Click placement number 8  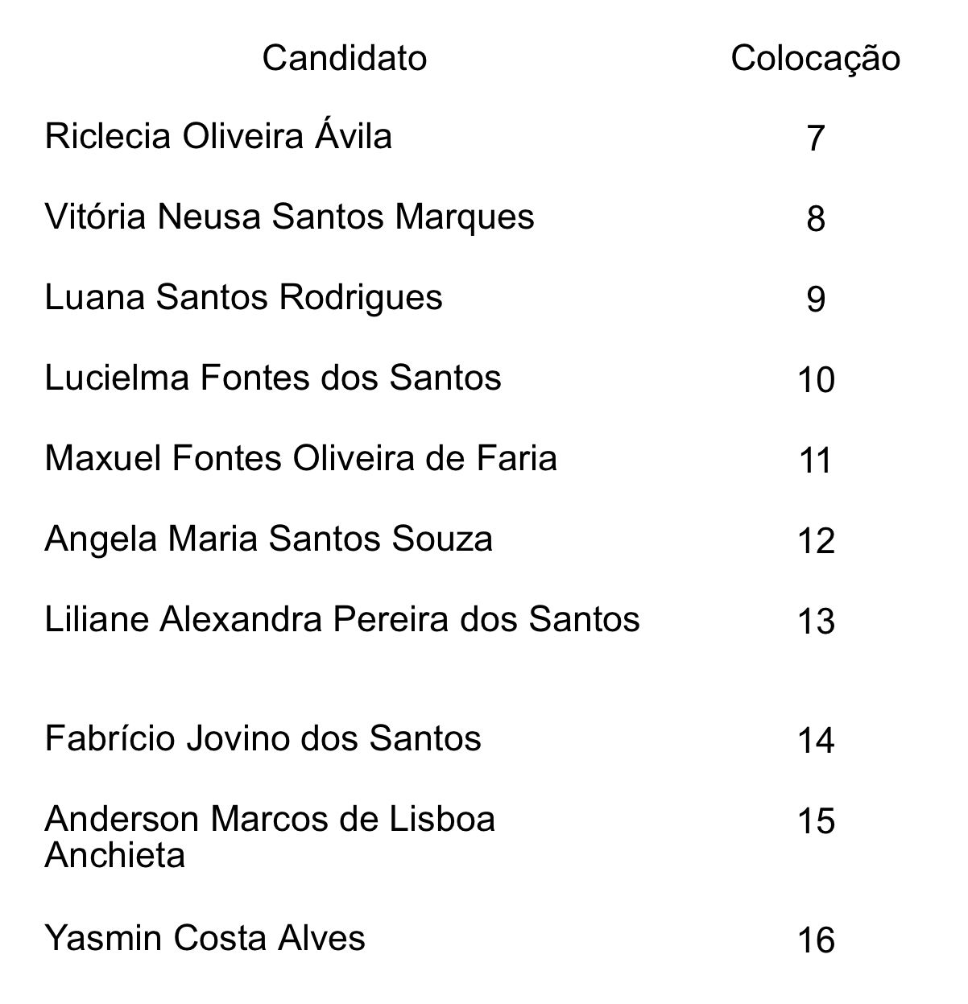(x=815, y=219)
